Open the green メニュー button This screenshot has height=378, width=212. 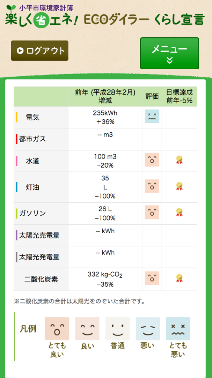click(170, 53)
